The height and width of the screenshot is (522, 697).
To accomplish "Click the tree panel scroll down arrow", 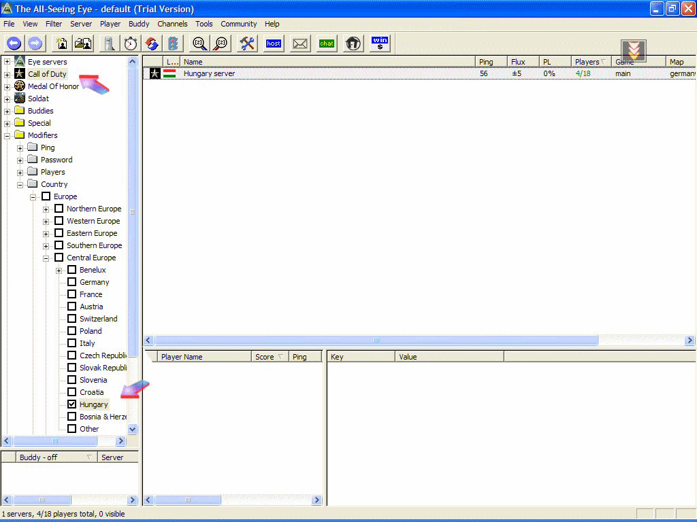I will 133,429.
